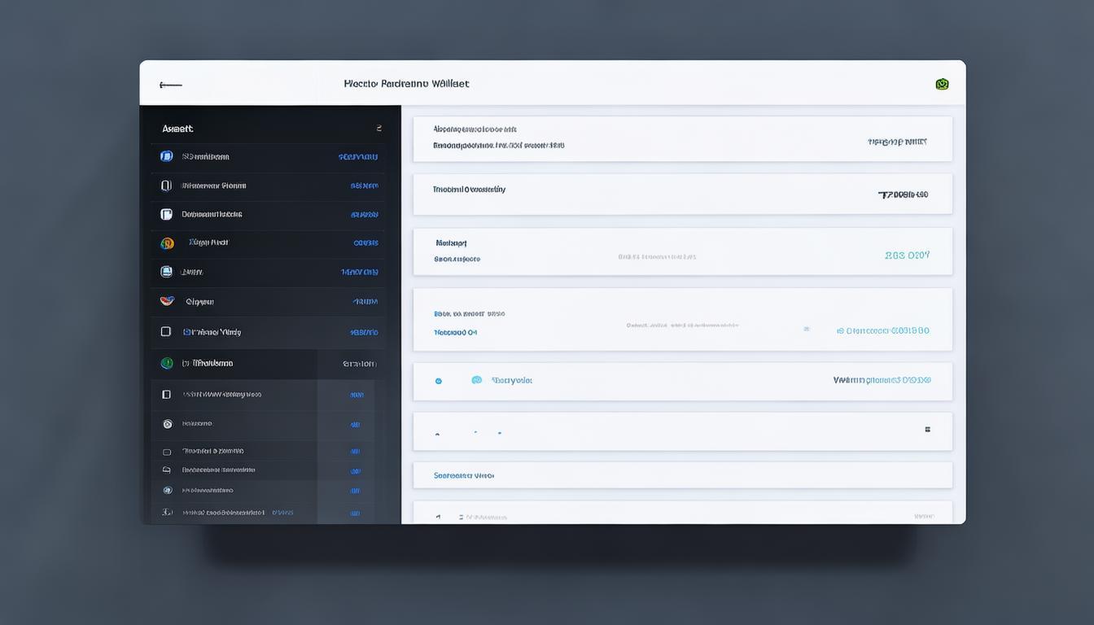Tick the empty square checkbox in the sidebar list
The image size is (1094, 625).
(166, 332)
